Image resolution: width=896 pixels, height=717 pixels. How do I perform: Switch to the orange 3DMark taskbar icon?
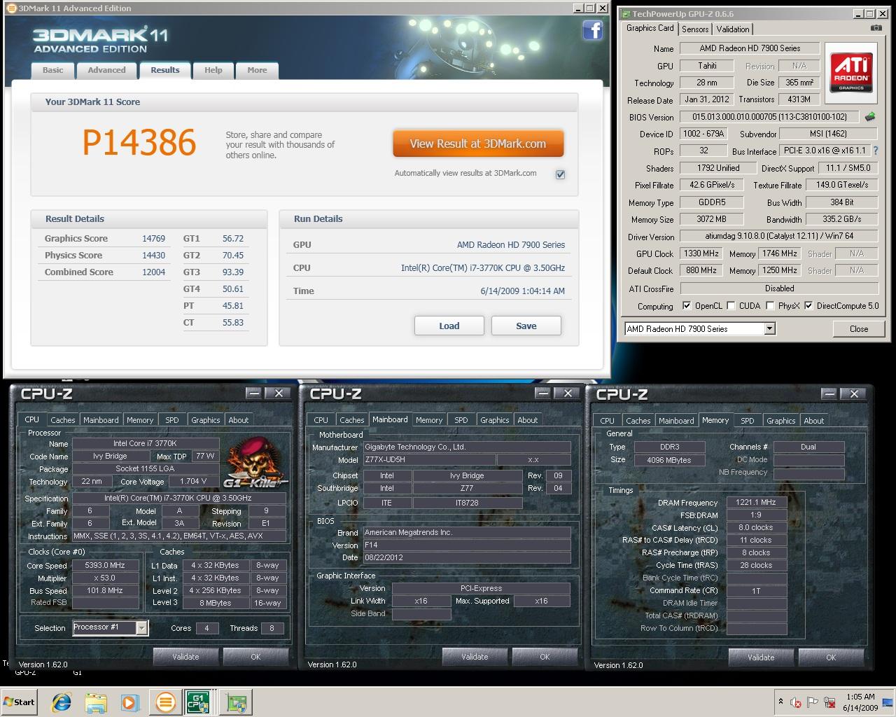coord(166,702)
